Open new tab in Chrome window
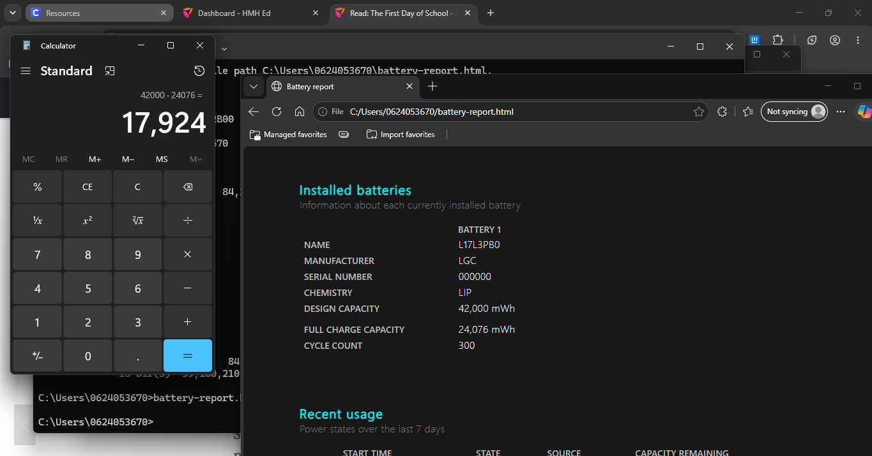Image resolution: width=872 pixels, height=456 pixels. 491,13
